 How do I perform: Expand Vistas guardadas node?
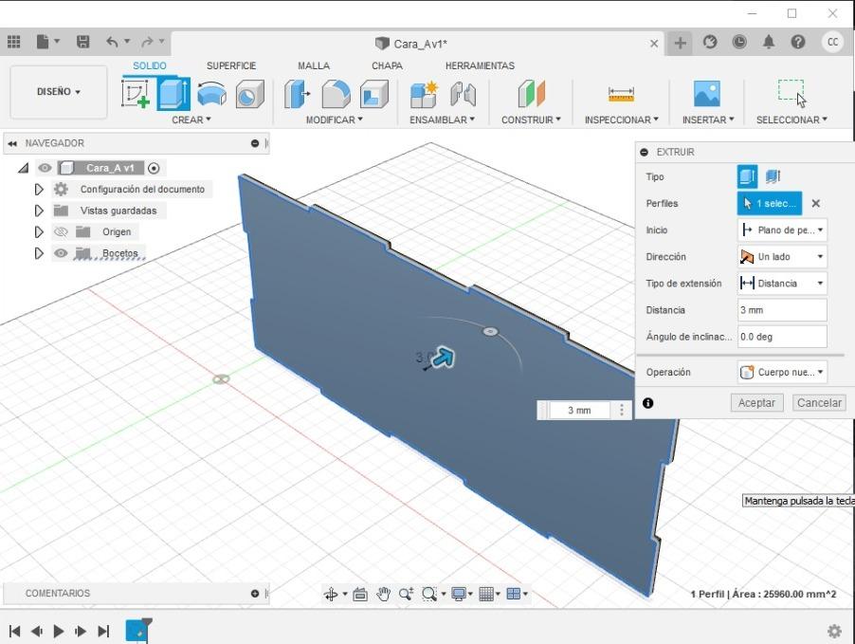39,211
